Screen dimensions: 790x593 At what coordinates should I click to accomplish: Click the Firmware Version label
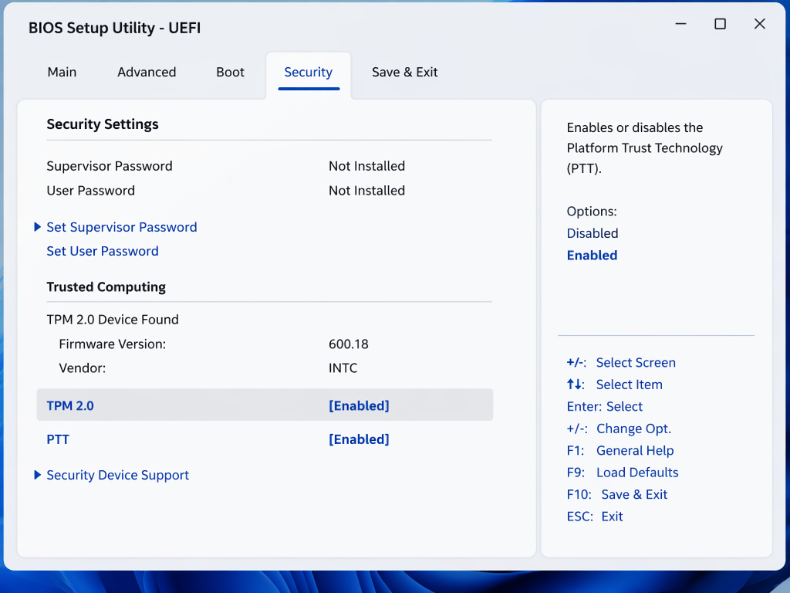113,344
